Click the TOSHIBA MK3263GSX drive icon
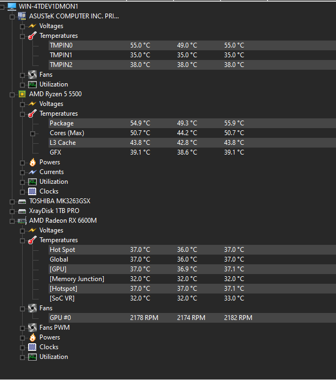The image size is (336, 380). (x=22, y=202)
